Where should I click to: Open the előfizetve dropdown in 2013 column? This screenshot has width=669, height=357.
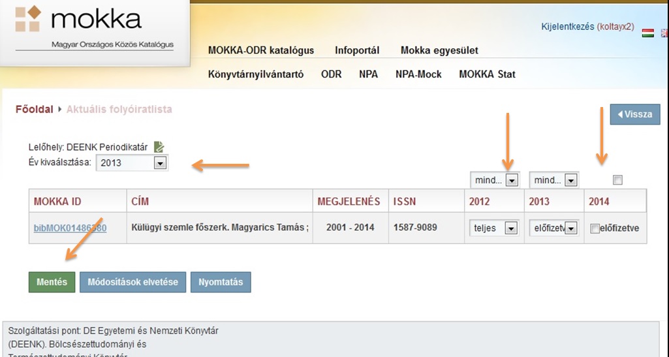click(x=554, y=228)
